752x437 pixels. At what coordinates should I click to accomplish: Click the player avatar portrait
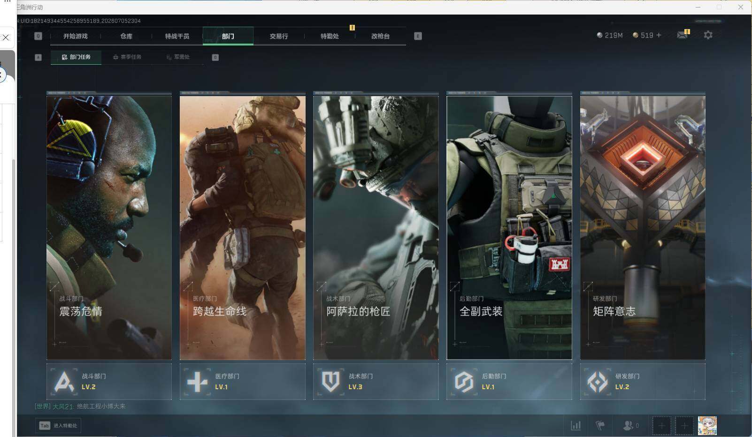707,426
